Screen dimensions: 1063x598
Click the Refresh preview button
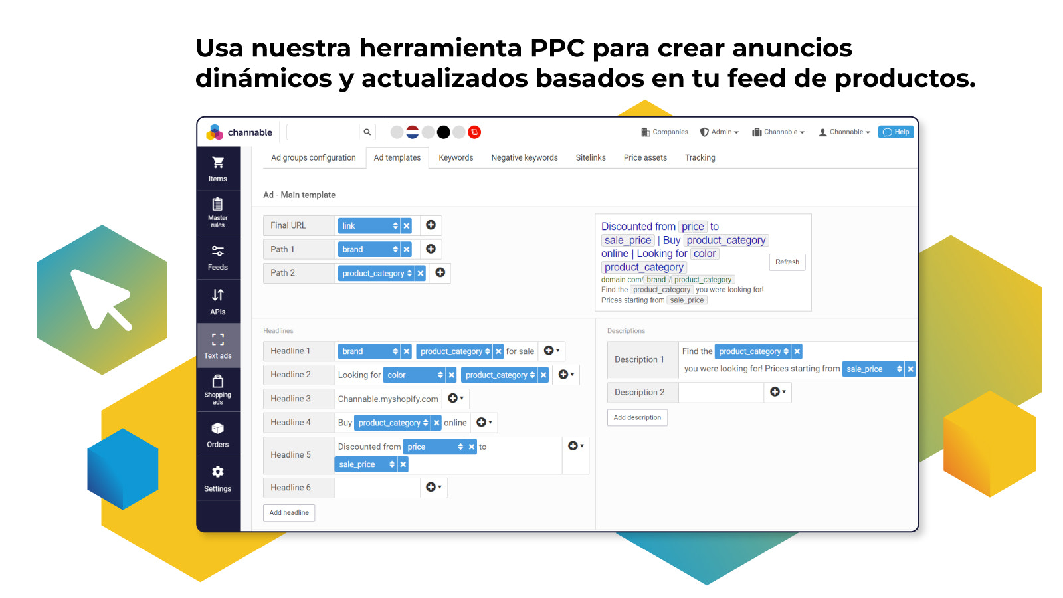click(x=787, y=262)
